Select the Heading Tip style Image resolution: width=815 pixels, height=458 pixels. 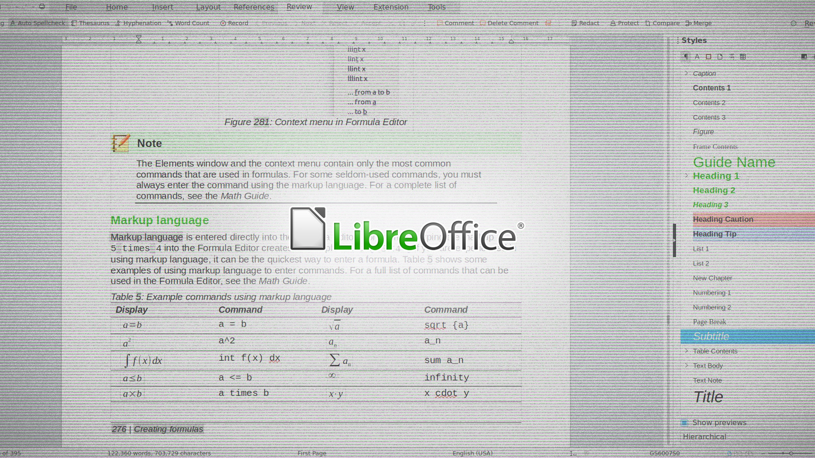click(715, 234)
